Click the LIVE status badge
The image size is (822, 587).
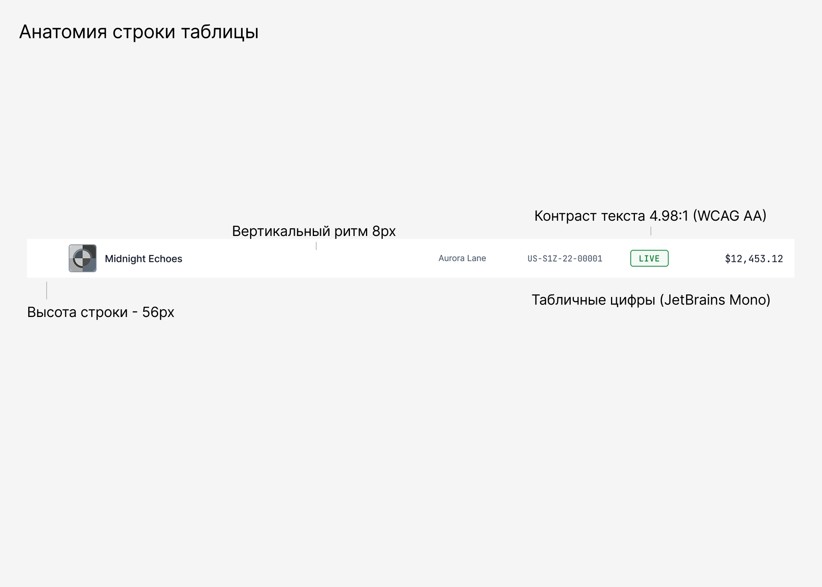point(649,258)
